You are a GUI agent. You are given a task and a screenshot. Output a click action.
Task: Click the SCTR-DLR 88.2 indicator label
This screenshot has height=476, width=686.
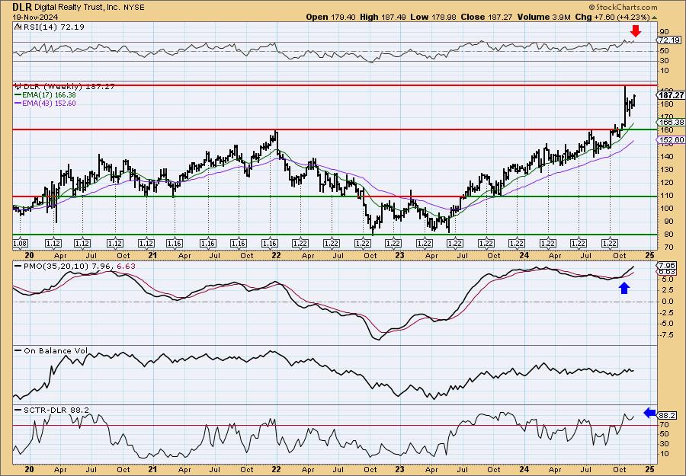click(56, 410)
